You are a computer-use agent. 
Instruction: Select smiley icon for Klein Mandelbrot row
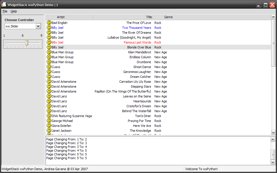point(49,52)
